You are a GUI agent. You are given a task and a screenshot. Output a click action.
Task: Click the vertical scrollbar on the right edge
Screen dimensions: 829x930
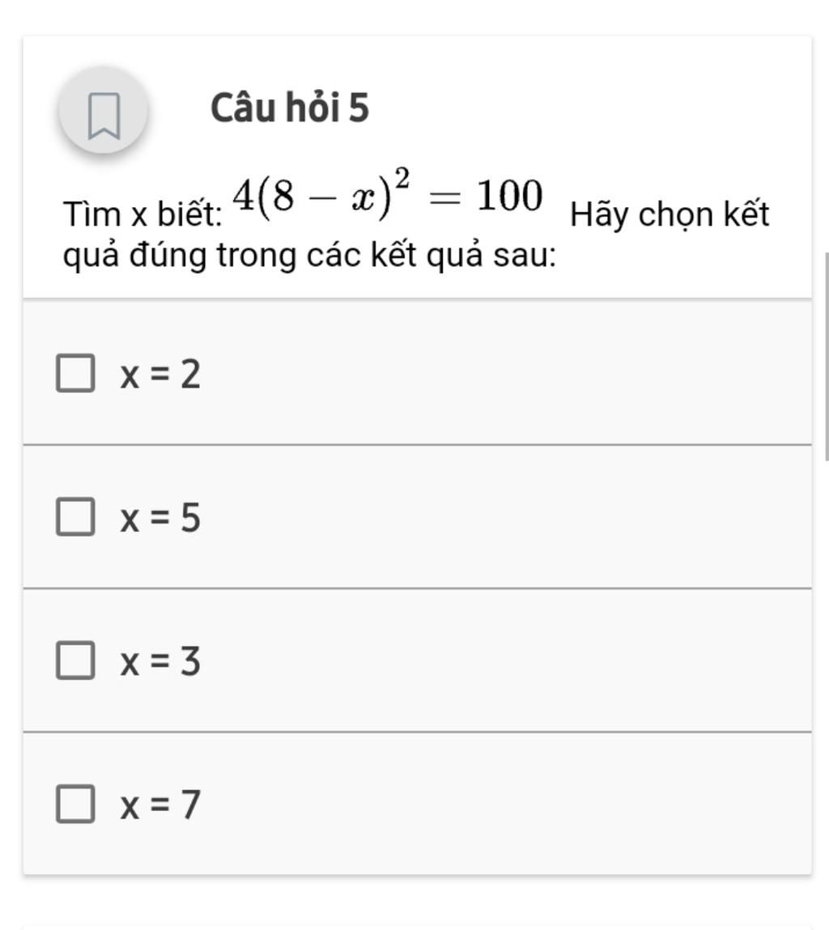tap(826, 356)
